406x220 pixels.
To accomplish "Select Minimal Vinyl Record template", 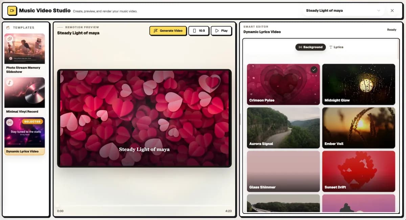I will coord(25,96).
